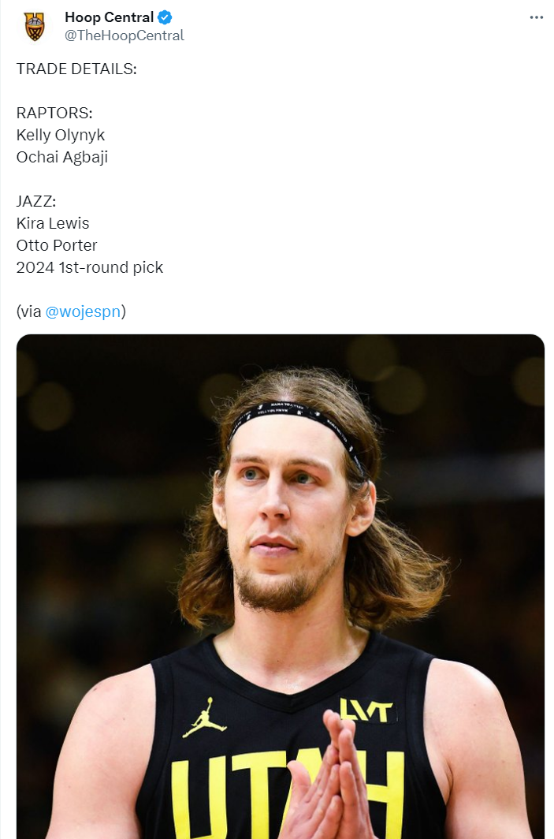This screenshot has width=554, height=839.
Task: Click the yellow Jordan logo on the jersey
Action: (204, 717)
